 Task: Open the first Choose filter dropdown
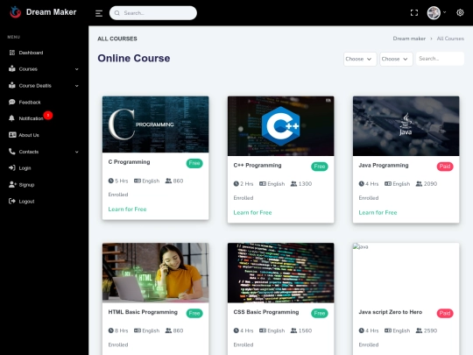click(360, 59)
